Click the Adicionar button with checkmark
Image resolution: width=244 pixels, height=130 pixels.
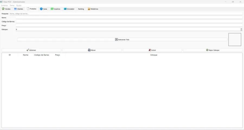point(31,50)
